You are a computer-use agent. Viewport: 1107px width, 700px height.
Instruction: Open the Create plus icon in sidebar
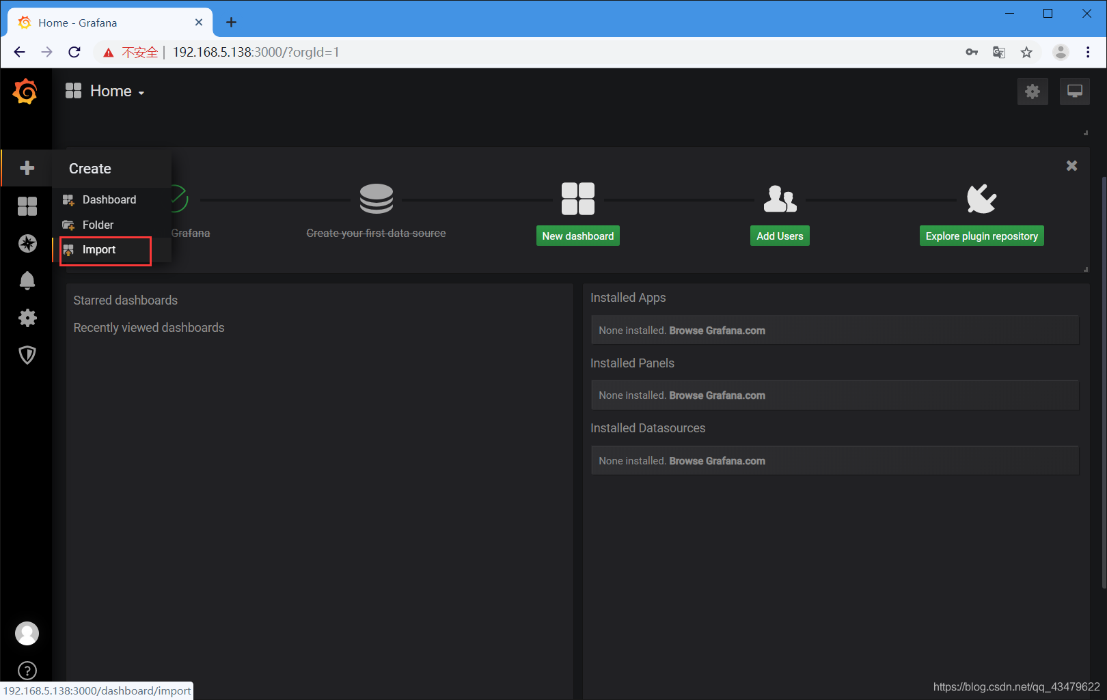tap(27, 168)
